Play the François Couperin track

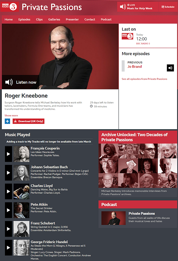(8, 154)
